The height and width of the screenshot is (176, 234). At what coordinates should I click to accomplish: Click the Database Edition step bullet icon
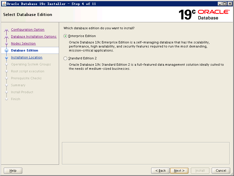click(6, 50)
